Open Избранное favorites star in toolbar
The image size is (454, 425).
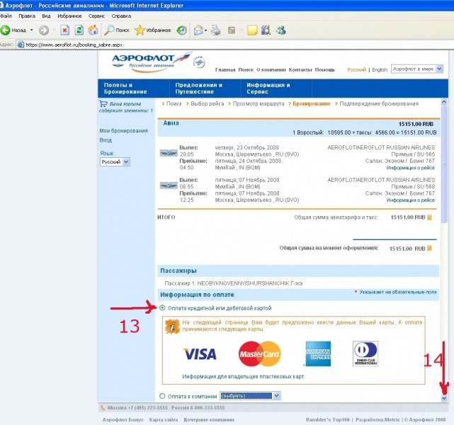pyautogui.click(x=140, y=30)
